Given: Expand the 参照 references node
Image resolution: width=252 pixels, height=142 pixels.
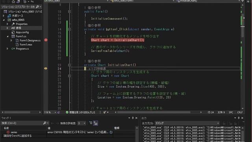Looking at the screenshot, I should click(x=7, y=28).
